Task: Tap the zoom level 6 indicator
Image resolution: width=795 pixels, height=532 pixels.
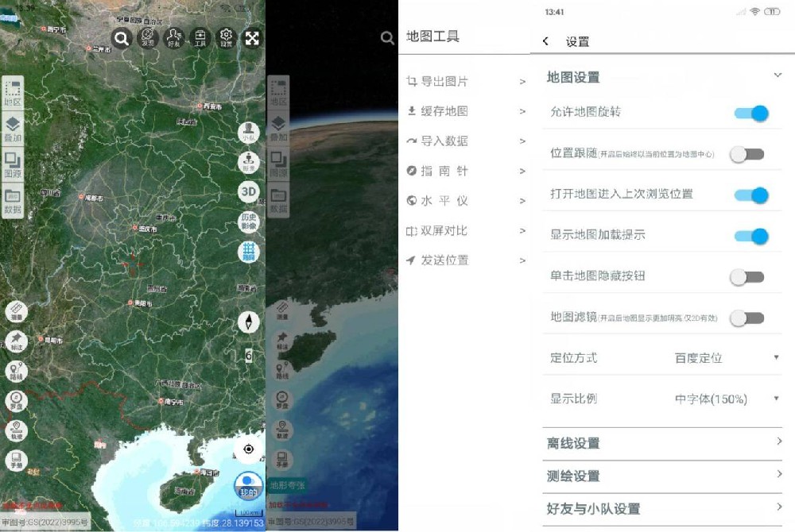Action: 248,356
